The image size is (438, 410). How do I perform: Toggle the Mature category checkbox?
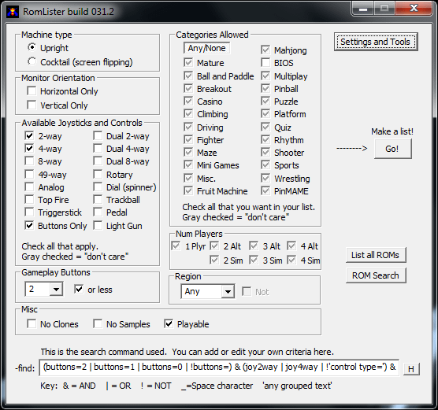click(188, 62)
